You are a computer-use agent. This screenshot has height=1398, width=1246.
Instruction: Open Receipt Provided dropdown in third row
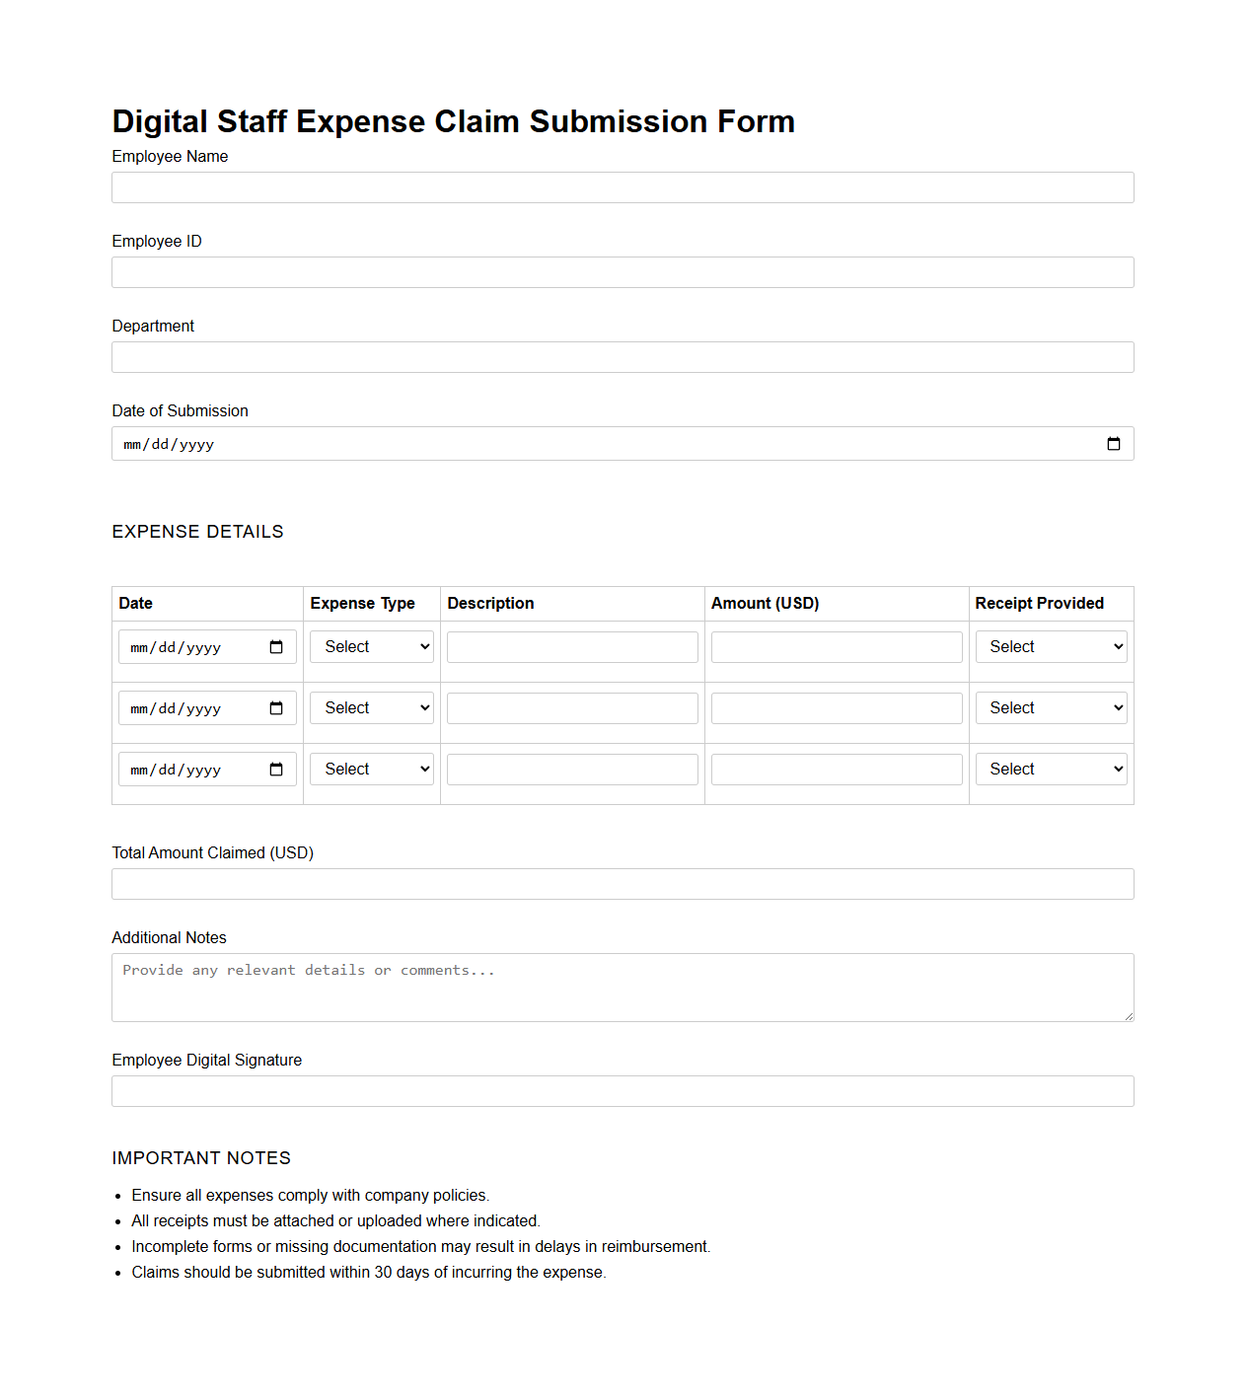click(x=1051, y=770)
